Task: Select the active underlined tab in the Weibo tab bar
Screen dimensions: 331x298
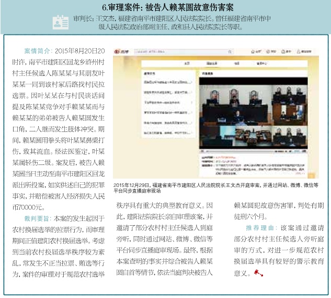Action: [212, 63]
